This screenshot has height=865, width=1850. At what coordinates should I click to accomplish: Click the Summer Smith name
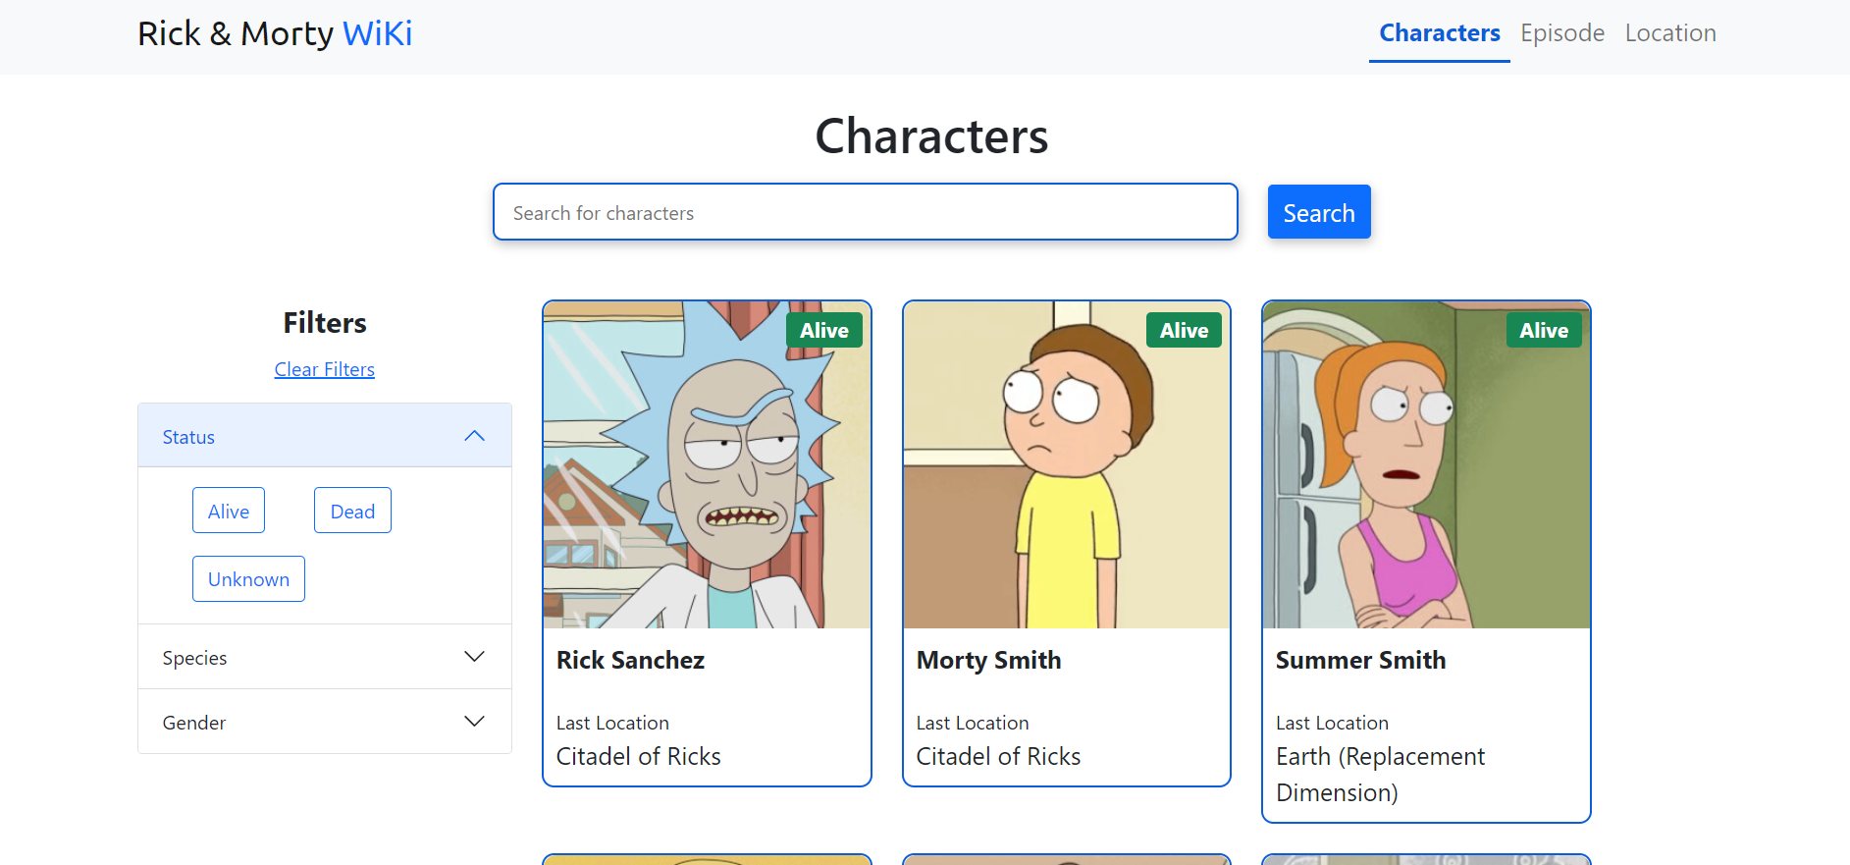pyautogui.click(x=1360, y=660)
